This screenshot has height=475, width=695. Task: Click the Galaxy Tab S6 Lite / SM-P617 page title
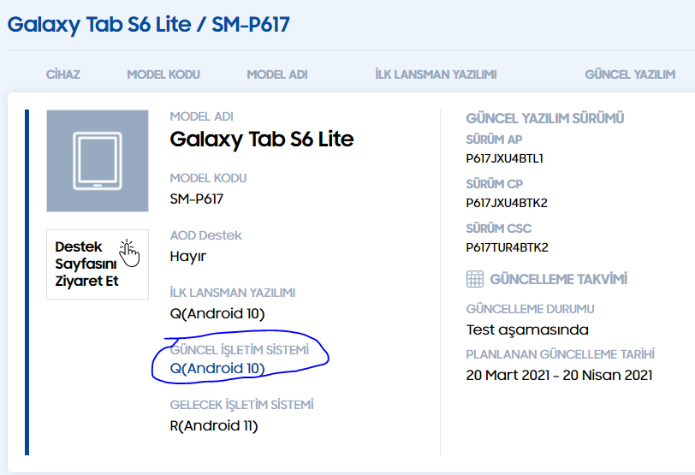coord(148,25)
